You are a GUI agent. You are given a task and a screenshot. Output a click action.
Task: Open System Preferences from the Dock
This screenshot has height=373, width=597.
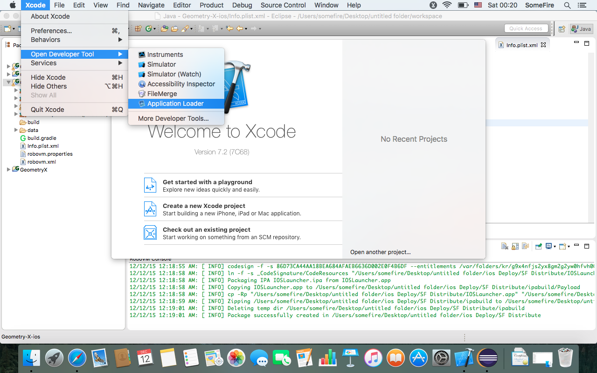441,358
